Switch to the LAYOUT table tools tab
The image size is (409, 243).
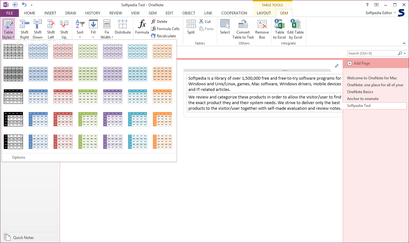(264, 13)
